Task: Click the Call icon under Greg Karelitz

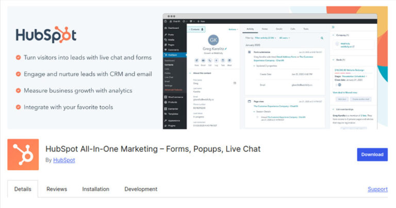Action: [x=210, y=60]
